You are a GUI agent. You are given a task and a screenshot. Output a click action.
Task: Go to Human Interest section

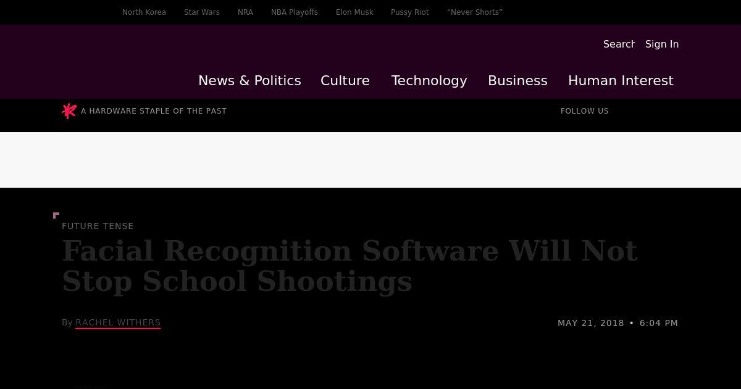pyautogui.click(x=621, y=81)
